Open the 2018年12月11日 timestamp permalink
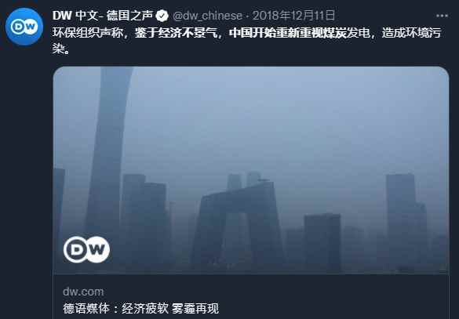 click(294, 16)
